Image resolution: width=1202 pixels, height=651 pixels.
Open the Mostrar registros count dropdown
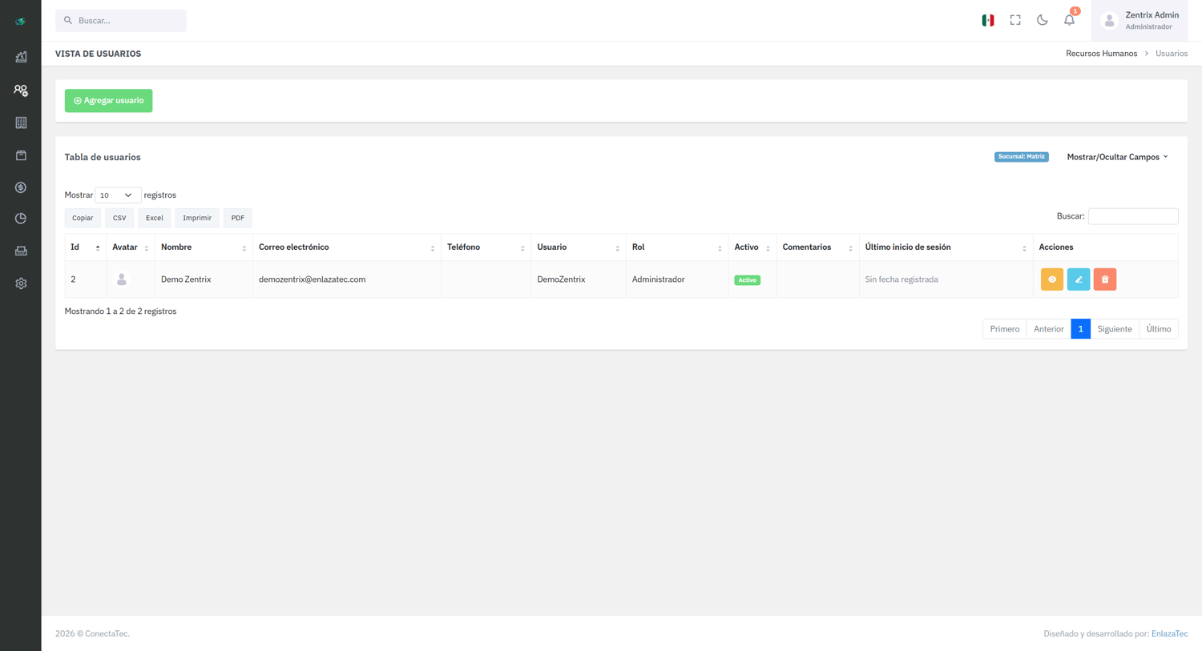pyautogui.click(x=117, y=195)
